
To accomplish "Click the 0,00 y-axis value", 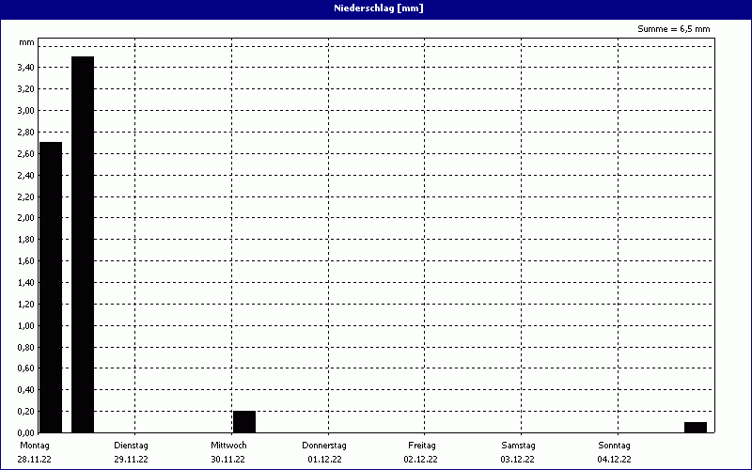I will [25, 433].
